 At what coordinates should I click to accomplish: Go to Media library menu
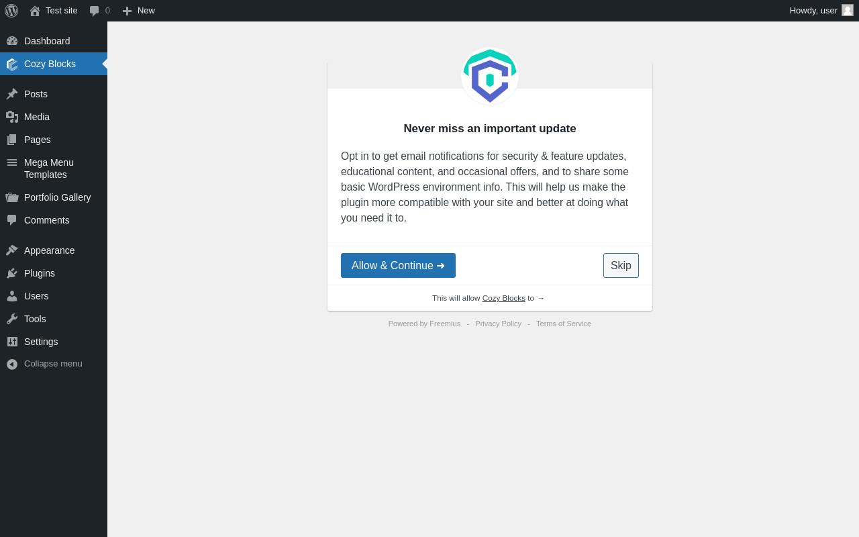[x=54, y=117]
